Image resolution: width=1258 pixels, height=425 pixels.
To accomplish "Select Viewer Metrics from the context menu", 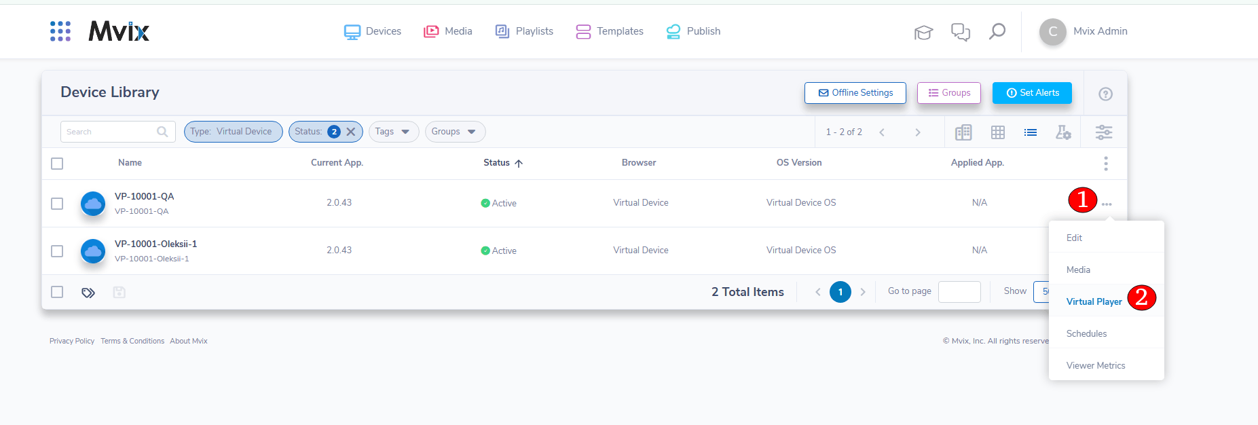I will coord(1107,365).
